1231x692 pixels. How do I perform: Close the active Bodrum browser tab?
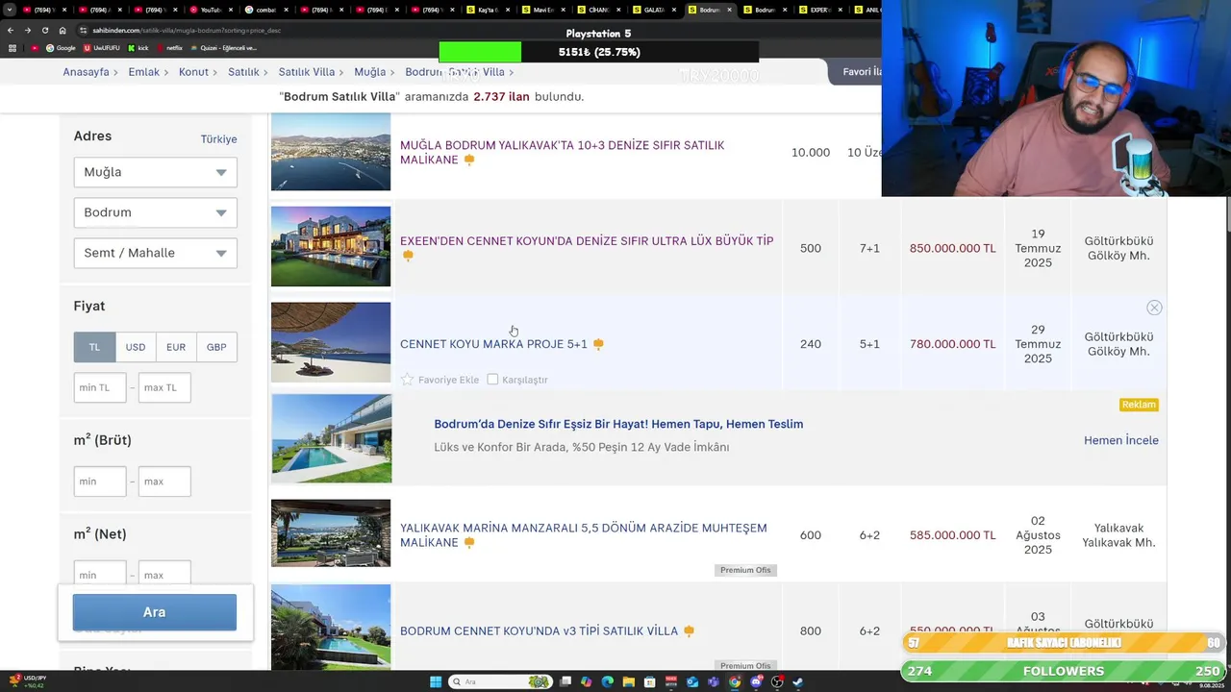click(x=730, y=10)
